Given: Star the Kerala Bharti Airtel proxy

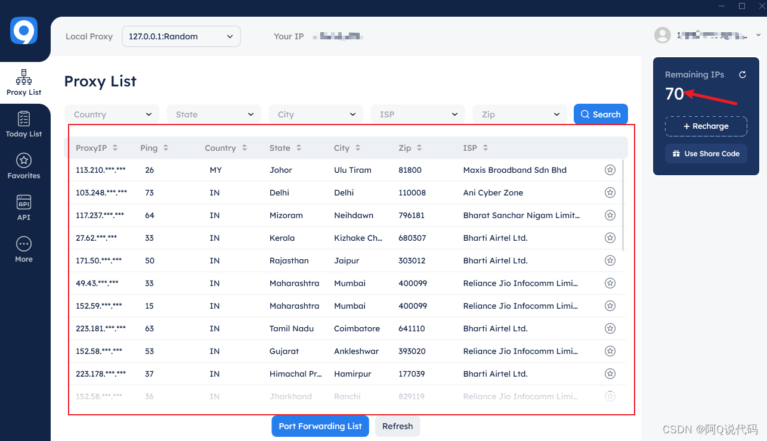Looking at the screenshot, I should point(610,238).
